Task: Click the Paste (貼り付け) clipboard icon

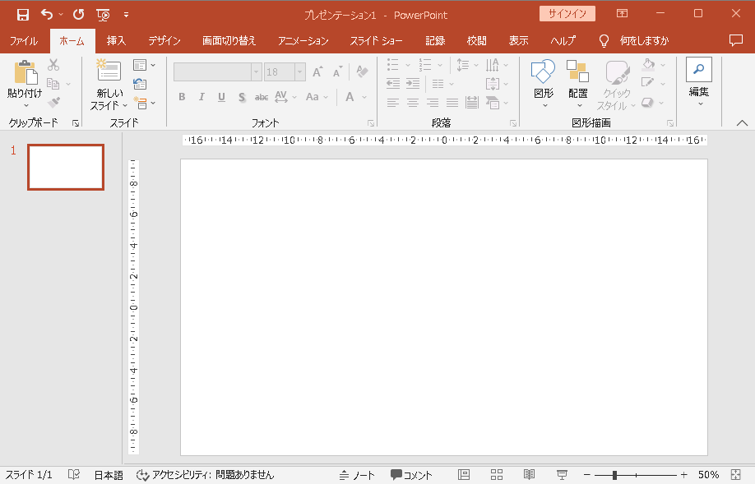Action: [x=25, y=72]
